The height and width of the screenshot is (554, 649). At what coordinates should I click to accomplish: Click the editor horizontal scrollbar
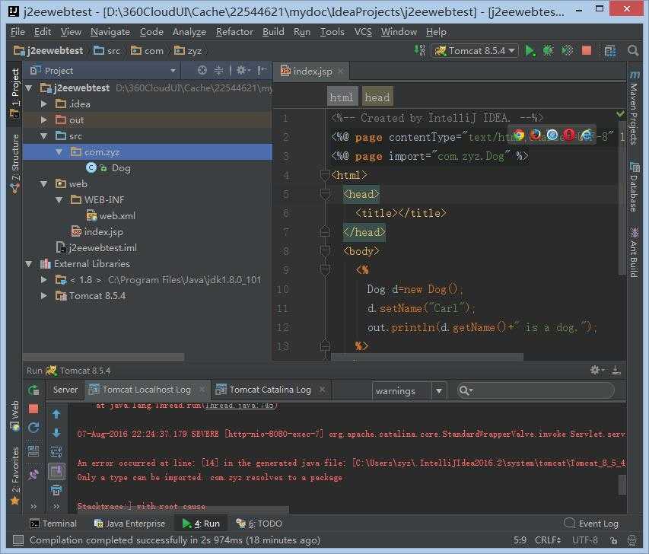[427, 356]
